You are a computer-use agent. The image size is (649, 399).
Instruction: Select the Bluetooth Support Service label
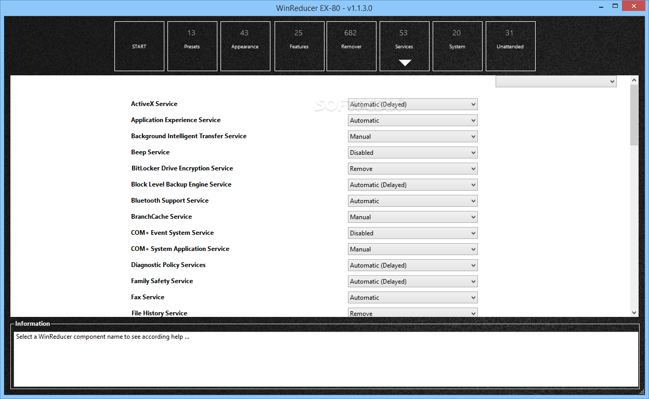point(170,201)
